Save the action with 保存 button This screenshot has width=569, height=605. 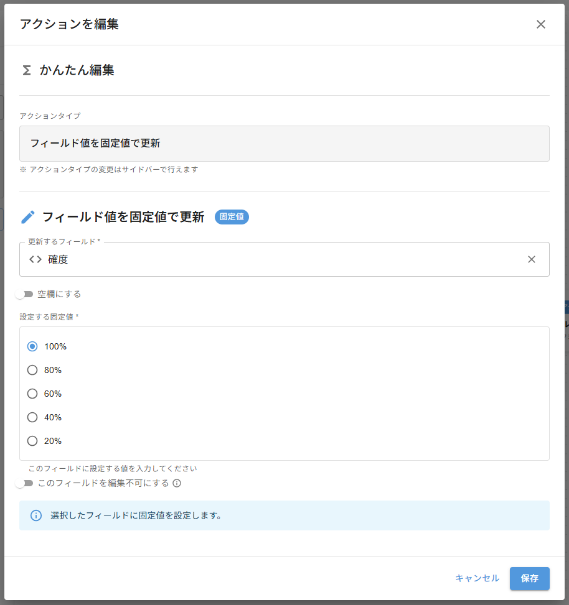529,578
